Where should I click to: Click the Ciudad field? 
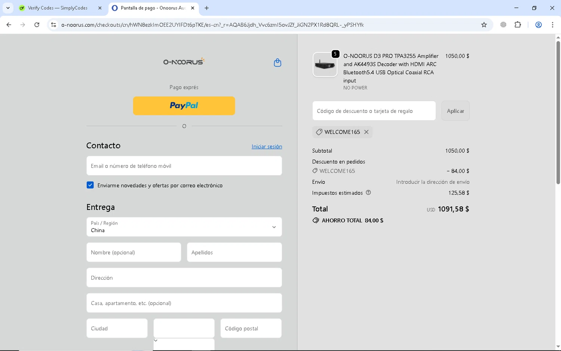coord(117,329)
